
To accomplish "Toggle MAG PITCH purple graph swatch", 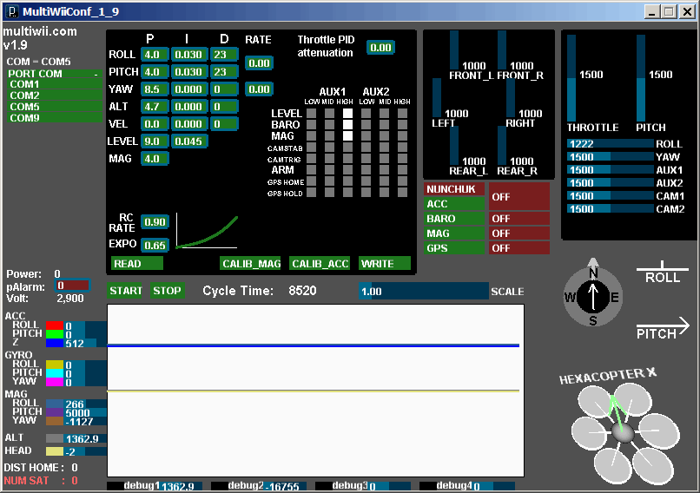I will 55,412.
